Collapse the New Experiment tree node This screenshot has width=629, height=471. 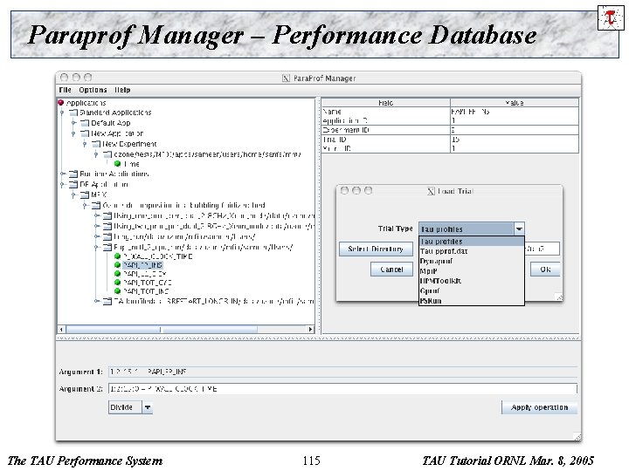(x=85, y=144)
